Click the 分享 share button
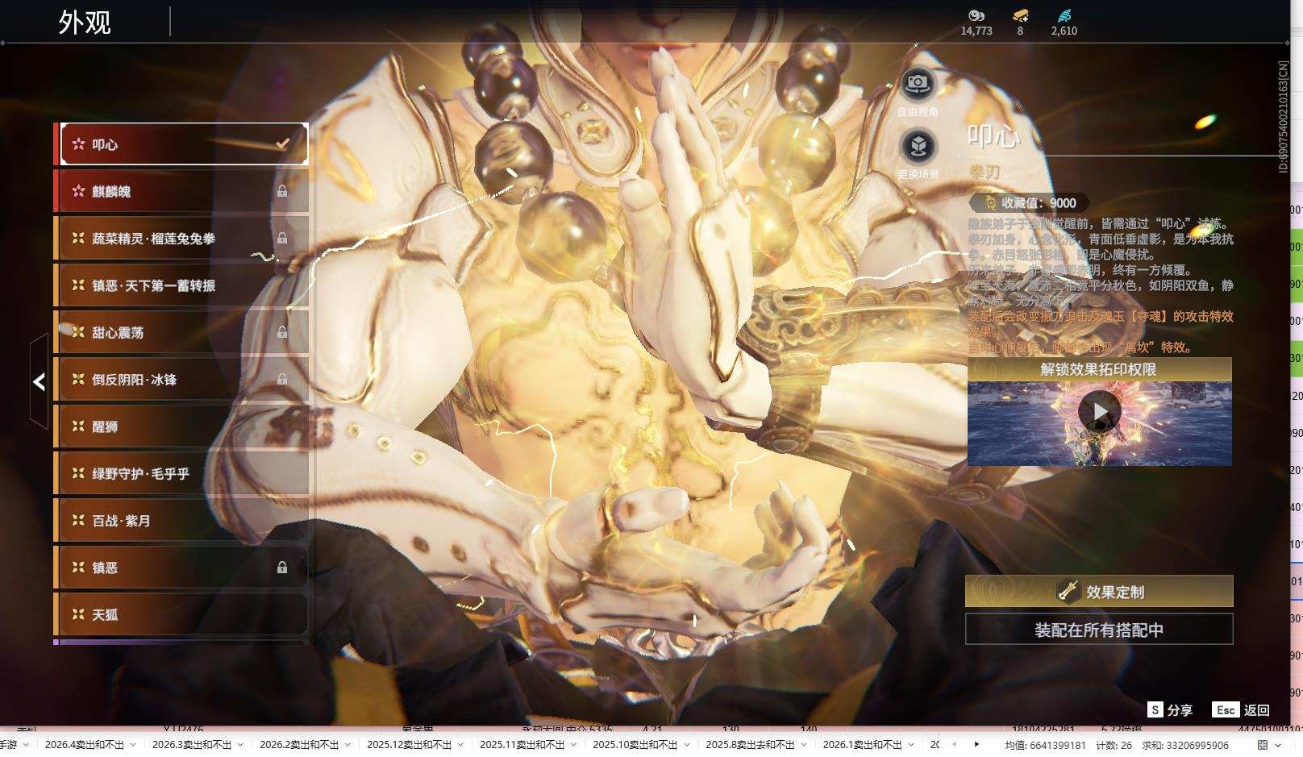This screenshot has height=757, width=1303. 1170,710
